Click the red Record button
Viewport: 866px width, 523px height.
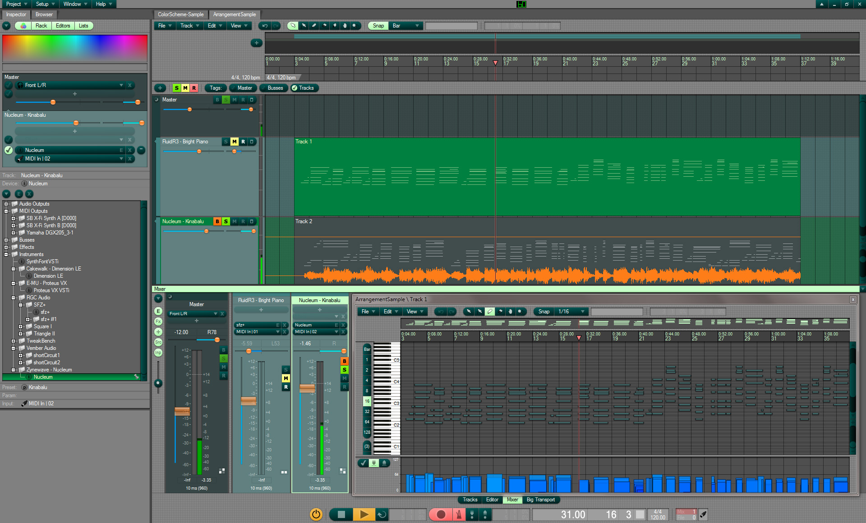pos(441,514)
